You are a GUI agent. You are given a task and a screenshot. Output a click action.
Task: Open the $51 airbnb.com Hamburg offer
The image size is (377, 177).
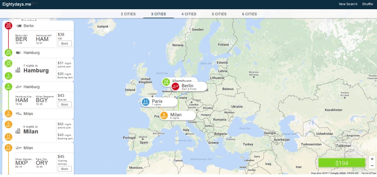(x=64, y=65)
